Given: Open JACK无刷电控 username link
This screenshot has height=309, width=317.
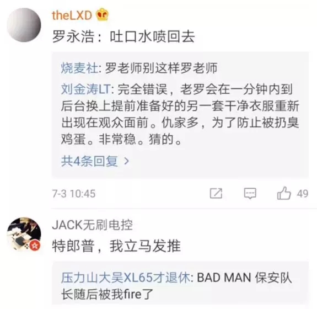Looking at the screenshot, I should tap(92, 225).
